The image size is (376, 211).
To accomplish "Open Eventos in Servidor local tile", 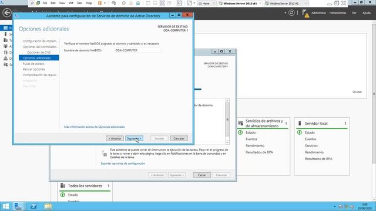I will click(x=311, y=139).
